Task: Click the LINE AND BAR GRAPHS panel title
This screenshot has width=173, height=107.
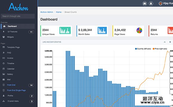Action: (x=52, y=42)
